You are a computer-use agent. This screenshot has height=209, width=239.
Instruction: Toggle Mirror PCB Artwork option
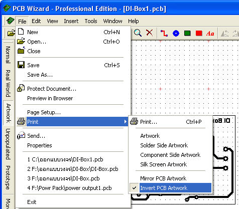pyautogui.click(x=170, y=178)
